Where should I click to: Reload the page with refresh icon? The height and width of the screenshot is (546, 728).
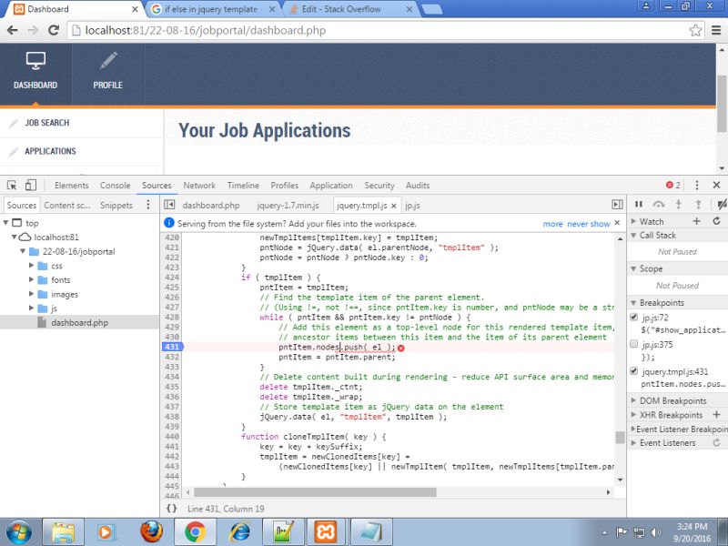(x=54, y=30)
